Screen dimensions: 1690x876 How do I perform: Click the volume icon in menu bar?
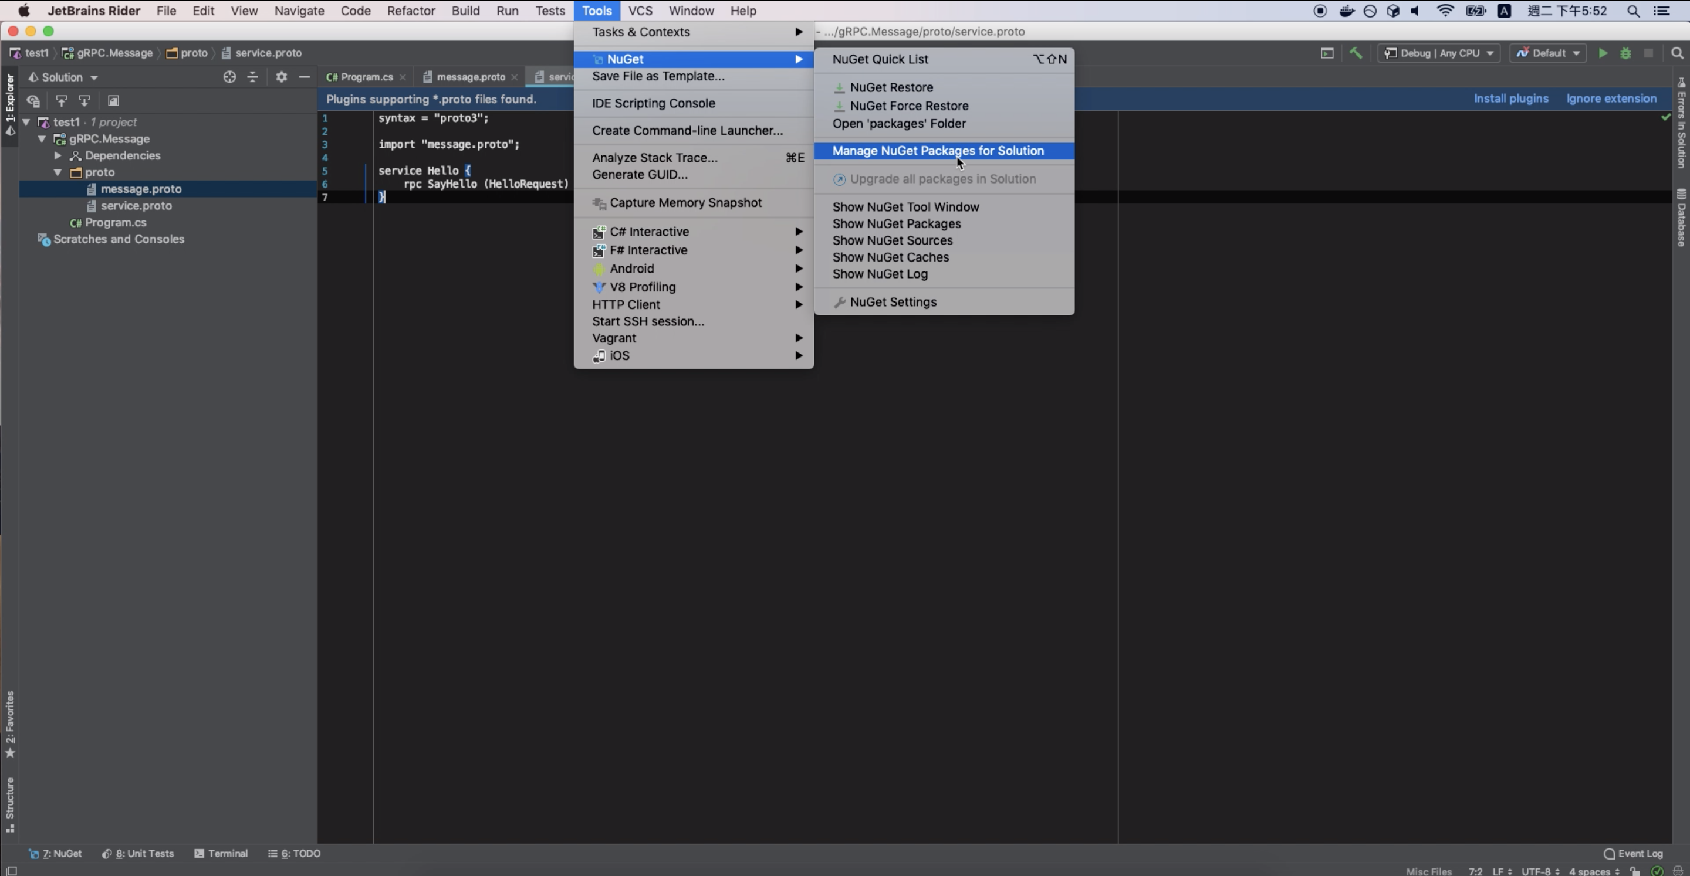pos(1416,11)
